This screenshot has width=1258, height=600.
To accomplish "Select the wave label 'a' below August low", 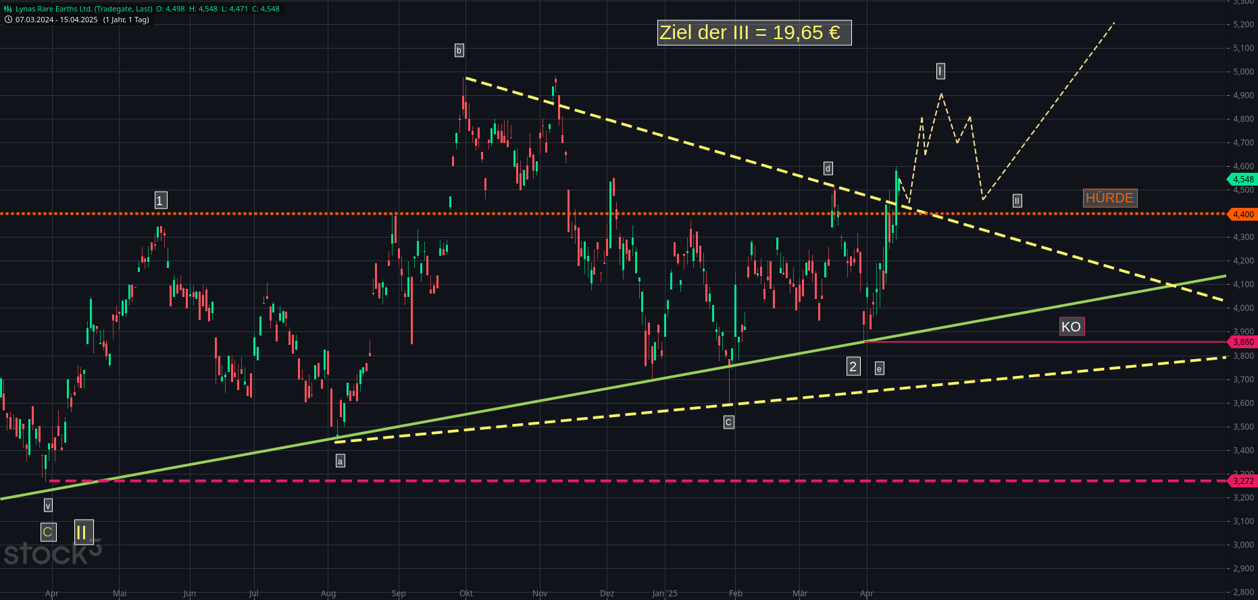I will pos(340,461).
